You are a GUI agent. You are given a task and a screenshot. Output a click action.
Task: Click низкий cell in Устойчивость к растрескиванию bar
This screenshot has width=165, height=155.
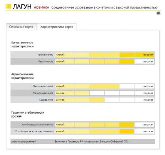click(65, 131)
